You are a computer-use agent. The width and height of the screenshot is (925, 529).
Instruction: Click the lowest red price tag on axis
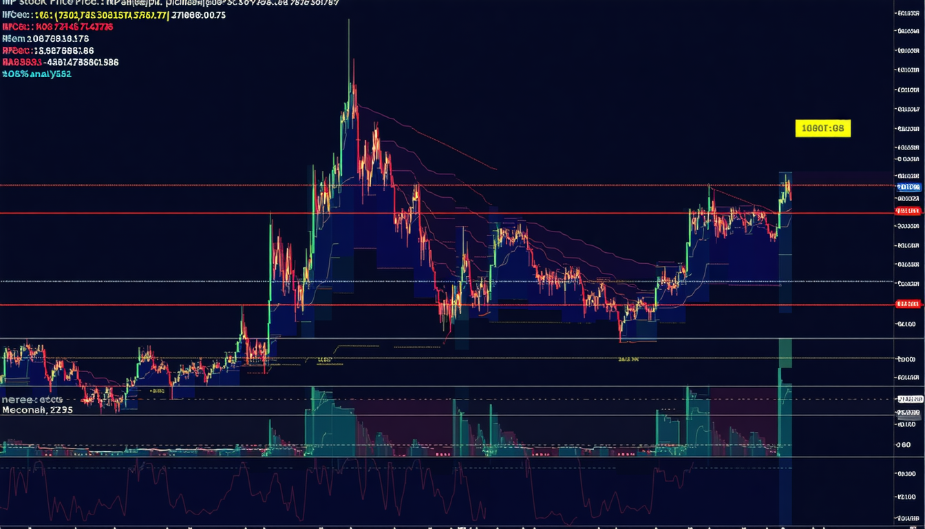908,304
